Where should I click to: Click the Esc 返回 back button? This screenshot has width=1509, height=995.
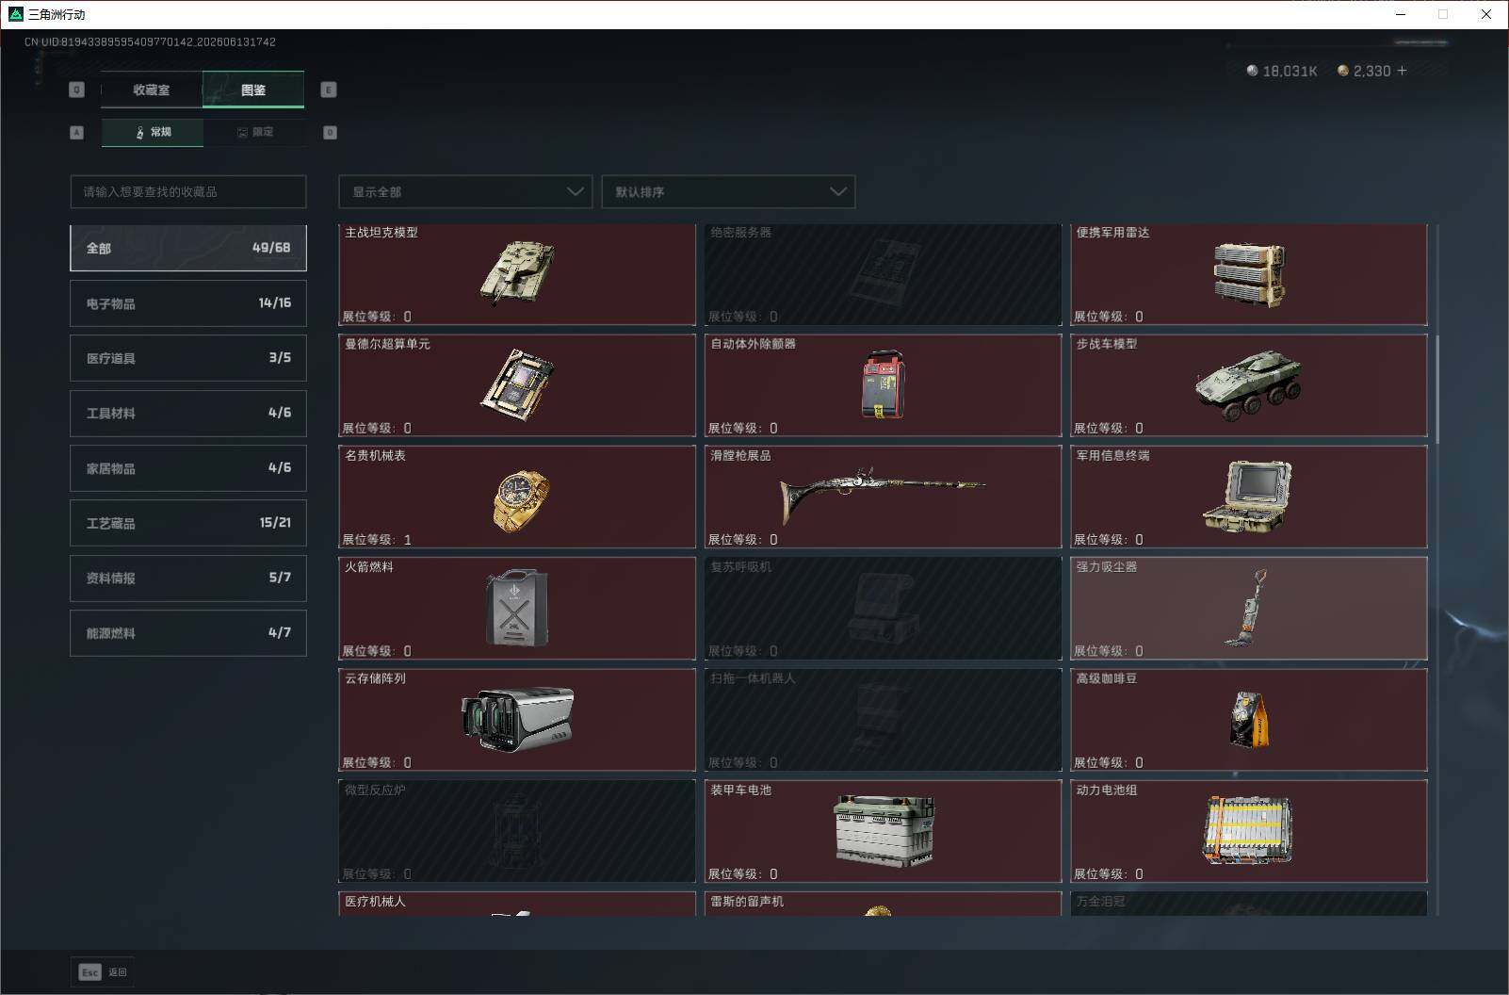(x=103, y=971)
